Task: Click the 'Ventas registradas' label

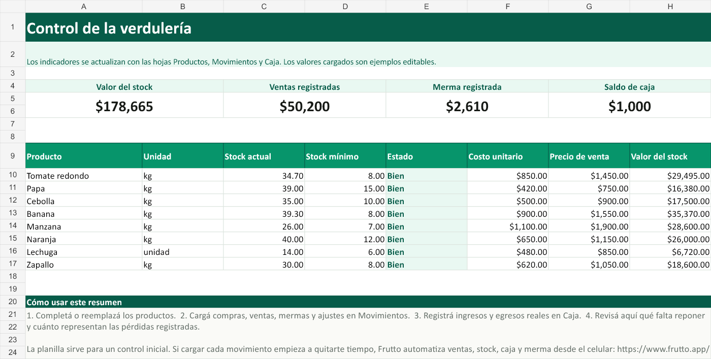Action: pyautogui.click(x=305, y=87)
